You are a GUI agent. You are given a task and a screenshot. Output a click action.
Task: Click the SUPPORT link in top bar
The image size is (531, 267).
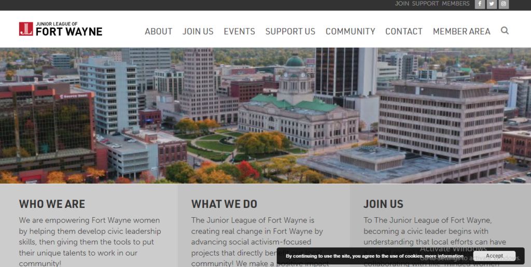coord(425,4)
